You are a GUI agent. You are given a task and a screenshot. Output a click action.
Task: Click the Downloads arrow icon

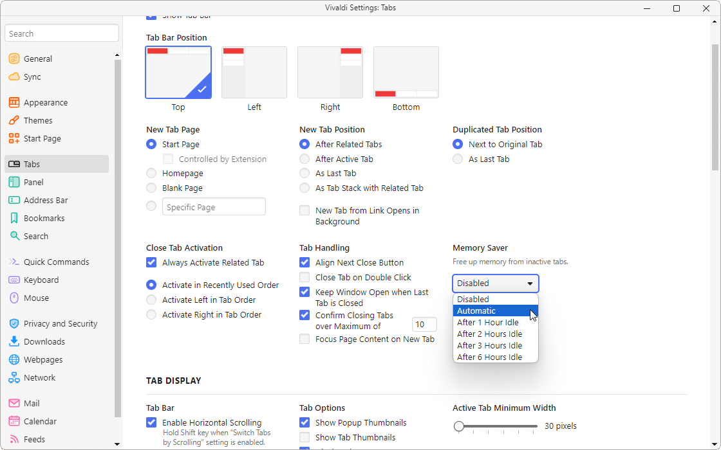[14, 341]
